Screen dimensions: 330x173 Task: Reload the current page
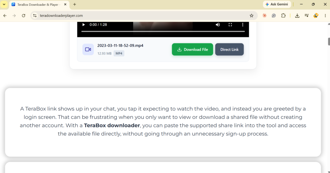pos(24,15)
